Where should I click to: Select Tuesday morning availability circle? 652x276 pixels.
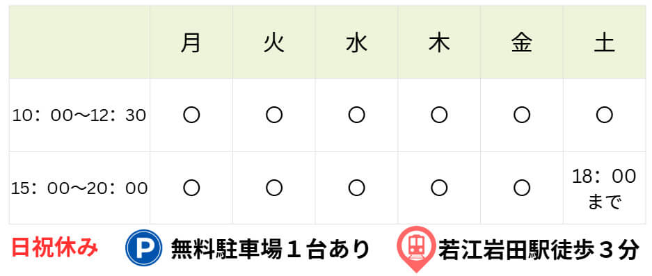pyautogui.click(x=274, y=115)
